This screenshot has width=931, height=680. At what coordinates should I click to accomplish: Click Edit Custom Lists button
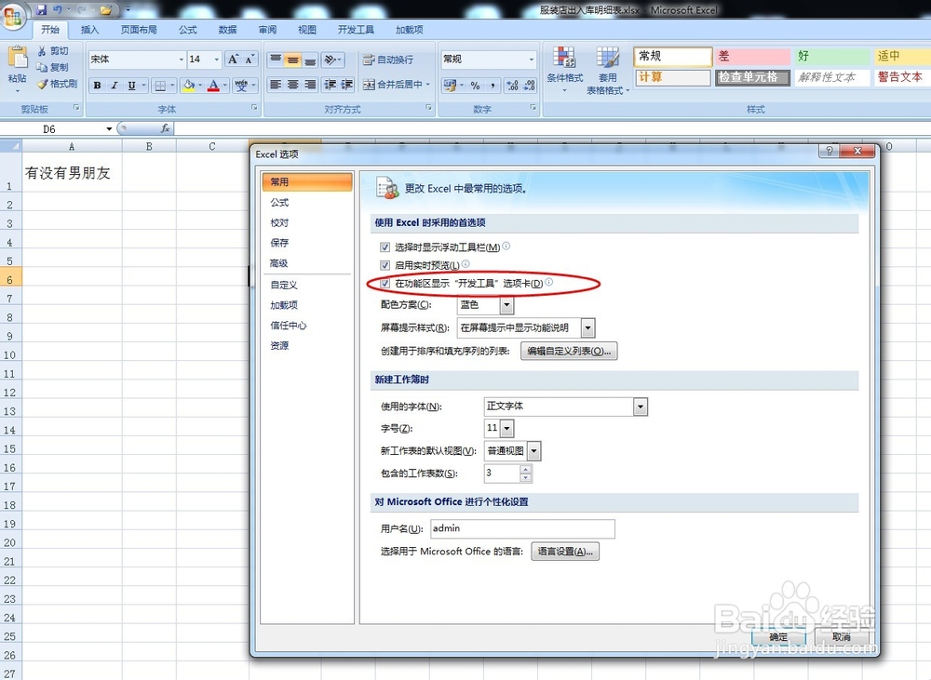pyautogui.click(x=569, y=352)
